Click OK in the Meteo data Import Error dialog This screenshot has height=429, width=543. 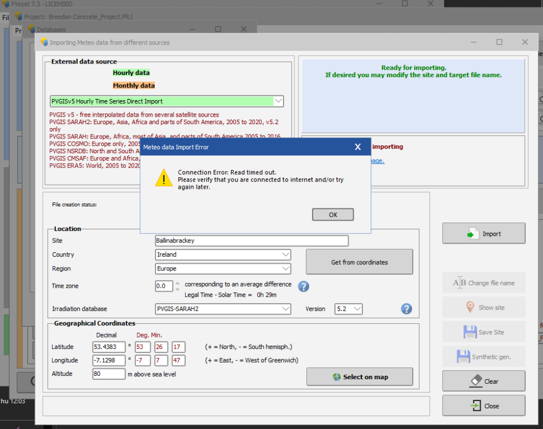(333, 214)
